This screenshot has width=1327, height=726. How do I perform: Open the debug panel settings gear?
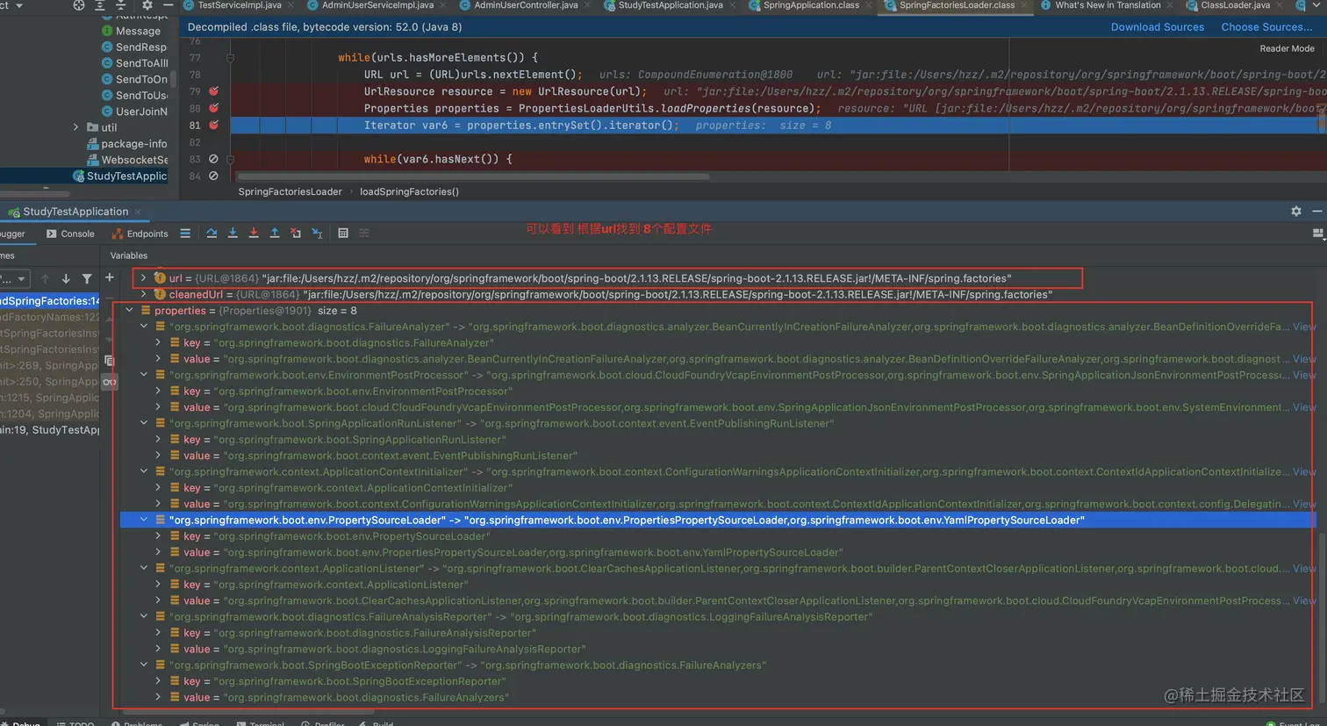point(1296,212)
